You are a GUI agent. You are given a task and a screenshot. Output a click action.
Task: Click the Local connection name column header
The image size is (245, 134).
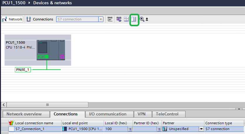coord(38,123)
